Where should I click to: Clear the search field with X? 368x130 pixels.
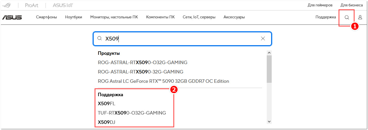(x=263, y=38)
